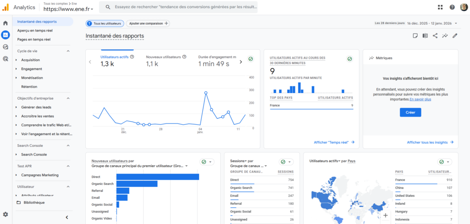Image resolution: width=470 pixels, height=224 pixels.
Task: Select the Utilisateurs actifs metric tab
Action: [117, 60]
